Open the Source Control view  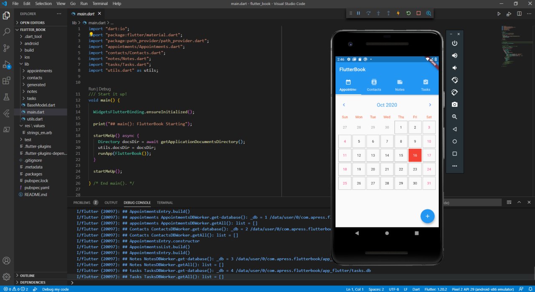pyautogui.click(x=6, y=48)
